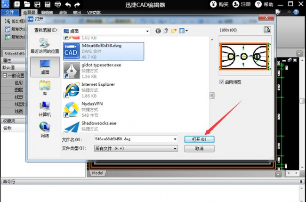Click the 收藏夹 panel header
The width and height of the screenshot is (306, 202).
tap(13, 121)
